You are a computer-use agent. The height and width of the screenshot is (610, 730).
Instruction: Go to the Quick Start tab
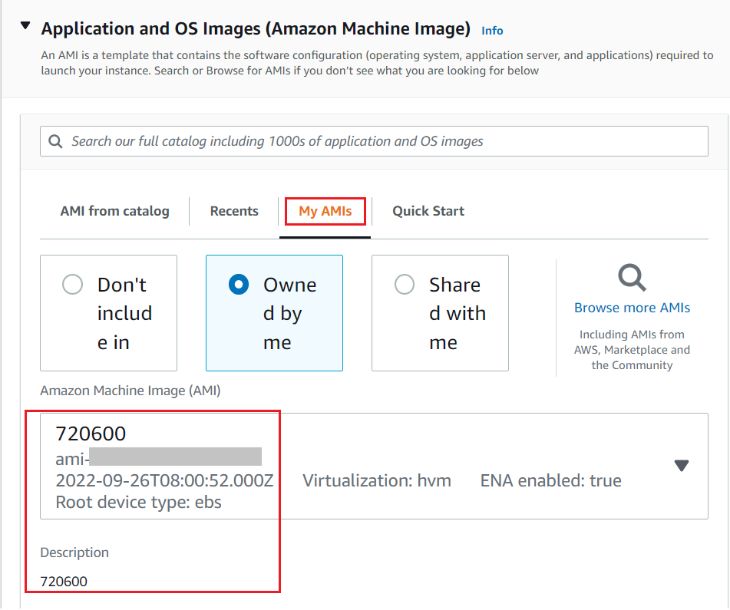point(428,211)
